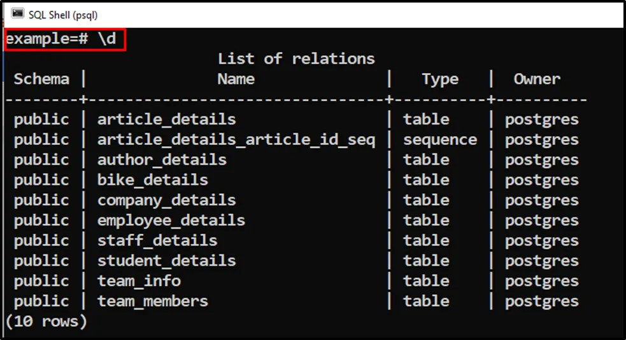The image size is (626, 340).
Task: Click the "List of relations" heading
Action: (x=296, y=59)
